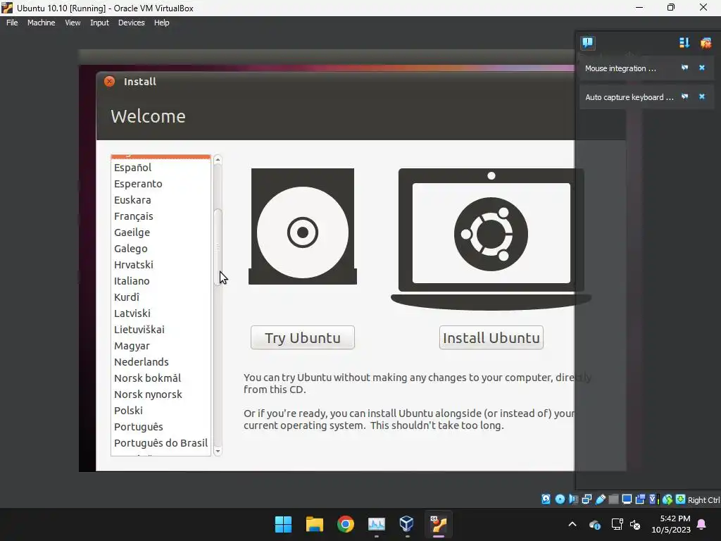The image size is (721, 541).
Task: Click the delete finished notifications icon
Action: (706, 43)
